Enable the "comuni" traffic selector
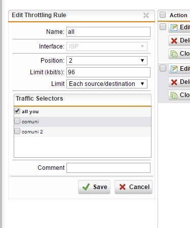 17,121
